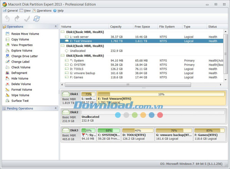Click the vertical scrollbar down arrow

(x=226, y=80)
